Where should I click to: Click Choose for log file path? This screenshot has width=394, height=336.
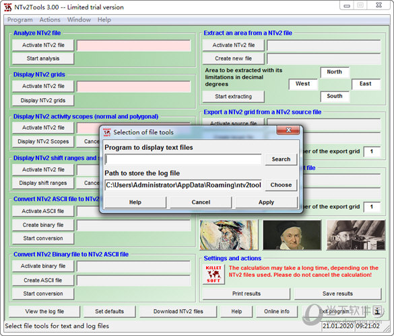tap(281, 185)
